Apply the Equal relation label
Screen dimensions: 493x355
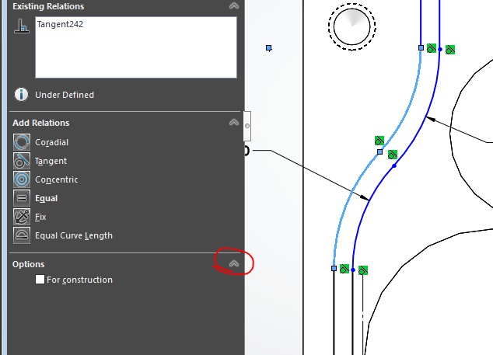pyautogui.click(x=46, y=198)
